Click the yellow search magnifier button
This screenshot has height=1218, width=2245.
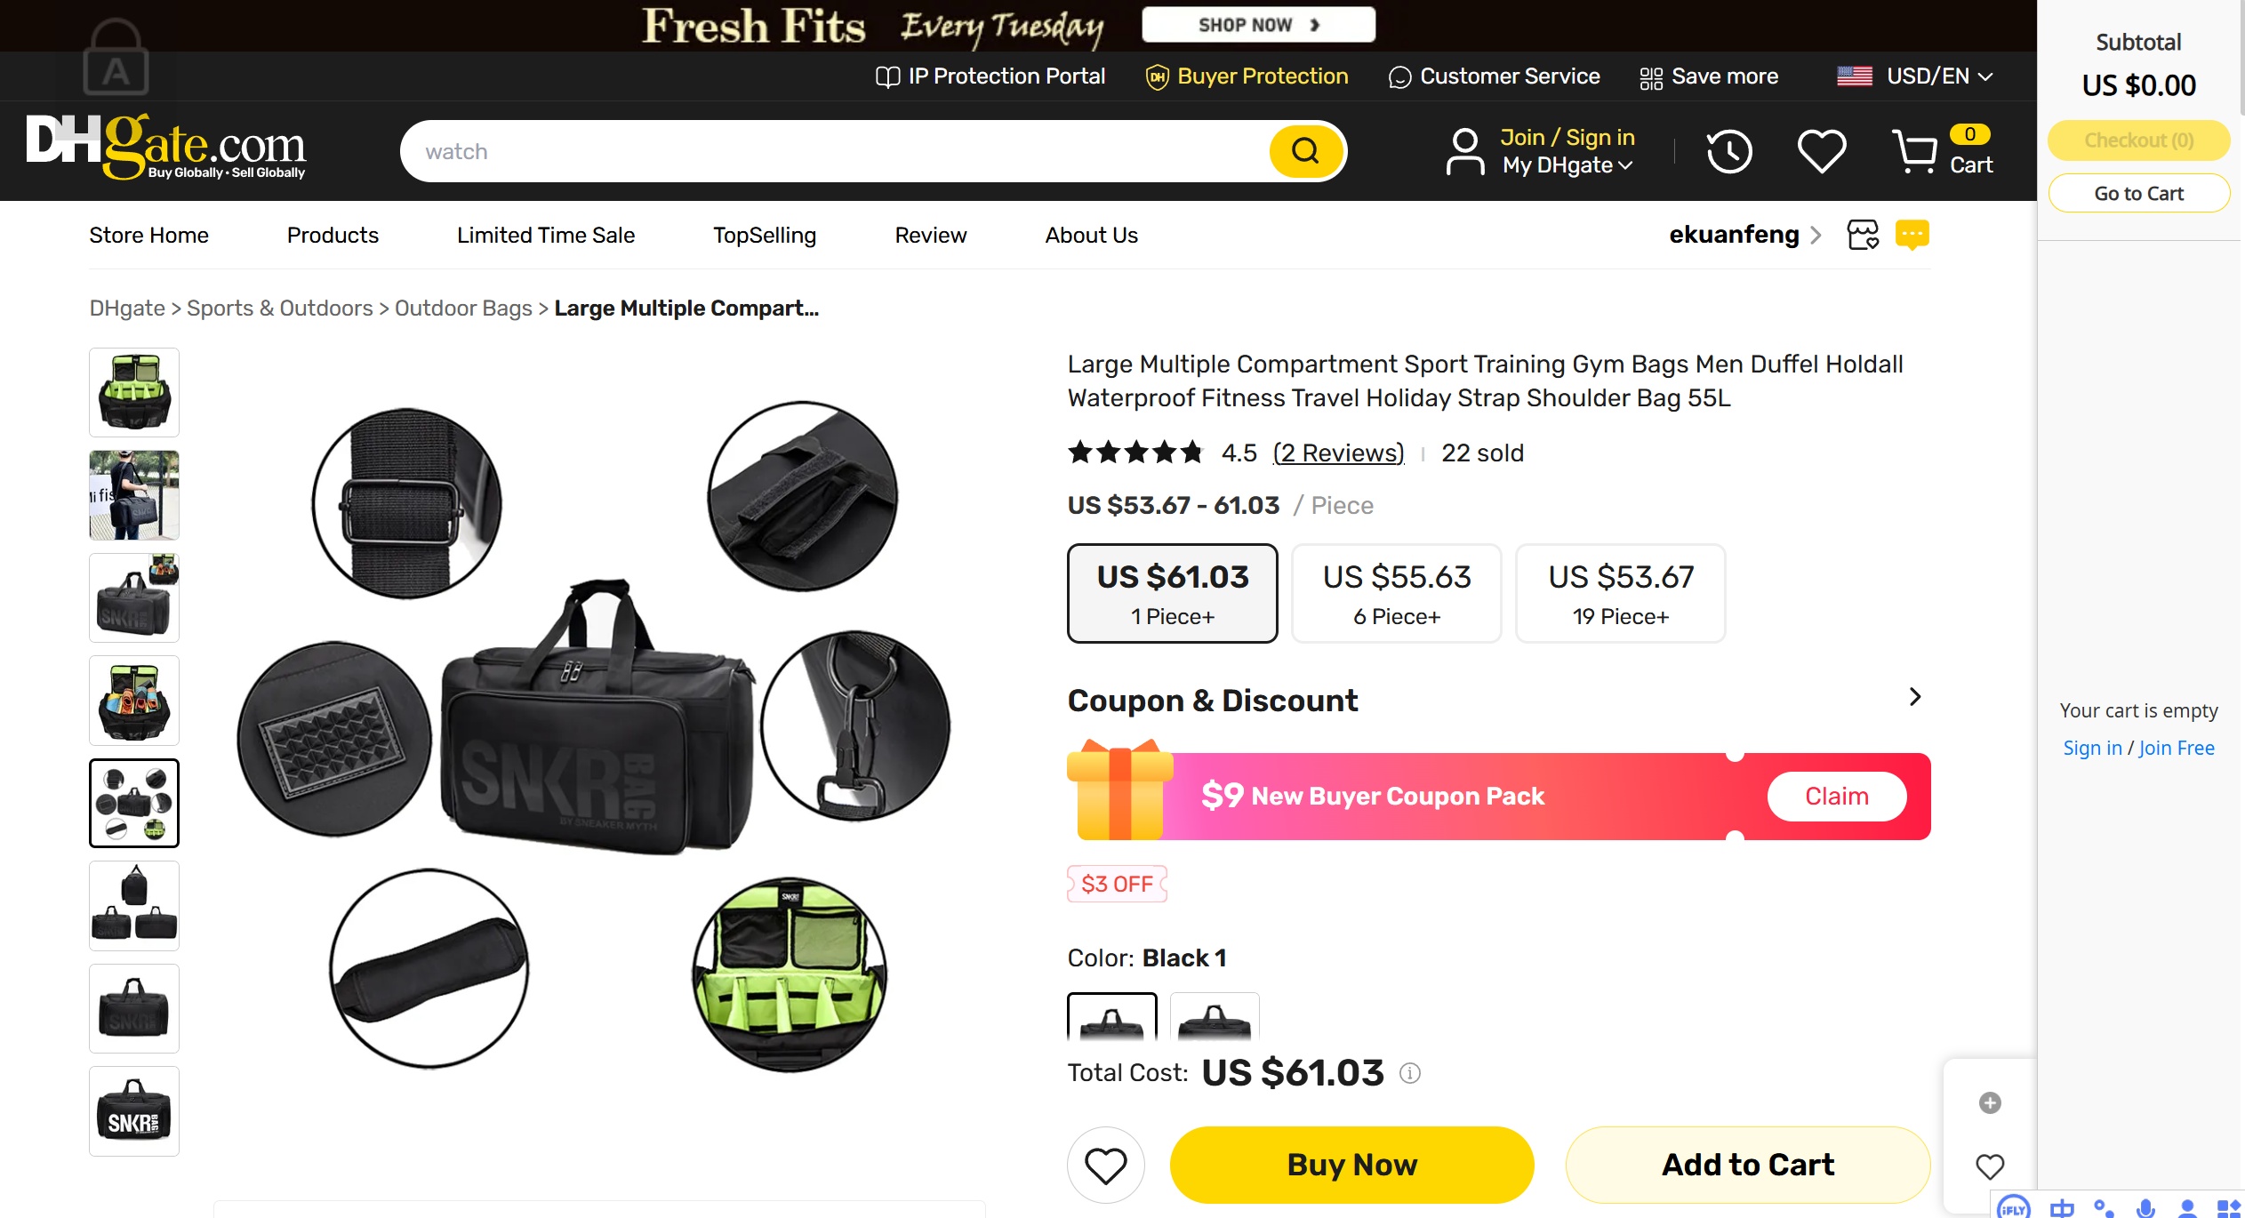[x=1304, y=151]
